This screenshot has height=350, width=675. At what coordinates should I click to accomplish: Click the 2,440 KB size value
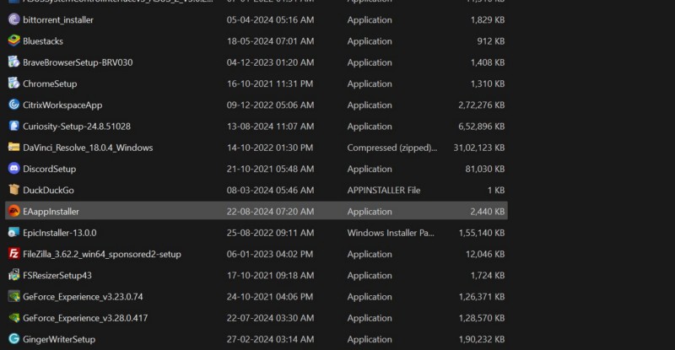(x=488, y=212)
